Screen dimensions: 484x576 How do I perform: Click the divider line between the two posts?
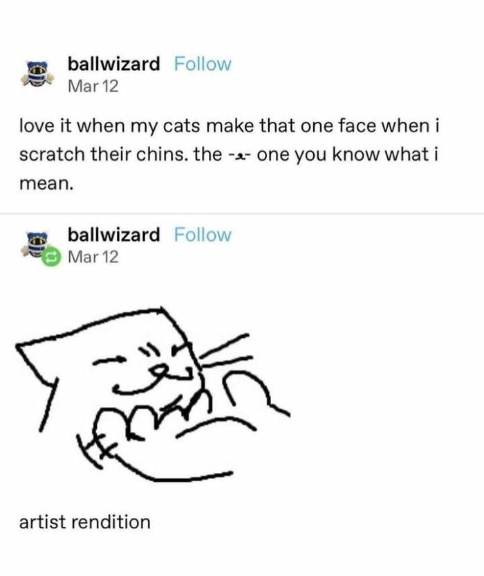pos(242,213)
